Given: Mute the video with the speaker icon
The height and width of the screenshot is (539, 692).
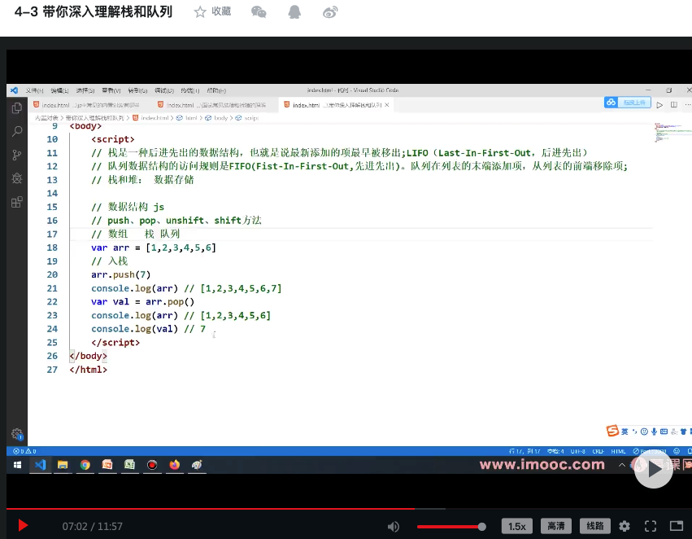Looking at the screenshot, I should tap(394, 526).
